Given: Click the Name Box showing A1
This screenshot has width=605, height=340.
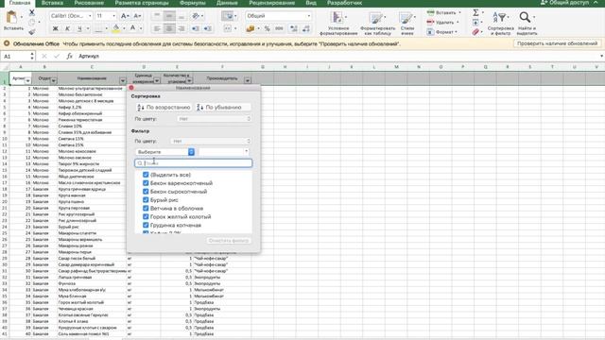Looking at the screenshot, I should click(17, 57).
